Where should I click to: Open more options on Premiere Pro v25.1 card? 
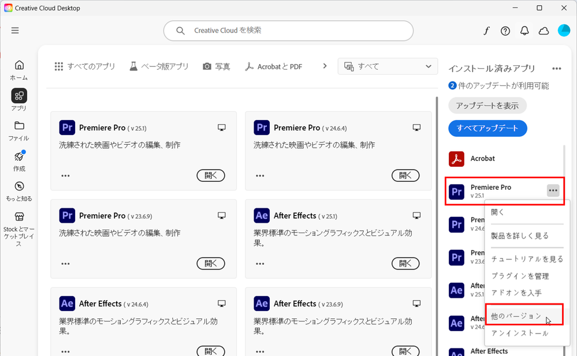pyautogui.click(x=65, y=176)
